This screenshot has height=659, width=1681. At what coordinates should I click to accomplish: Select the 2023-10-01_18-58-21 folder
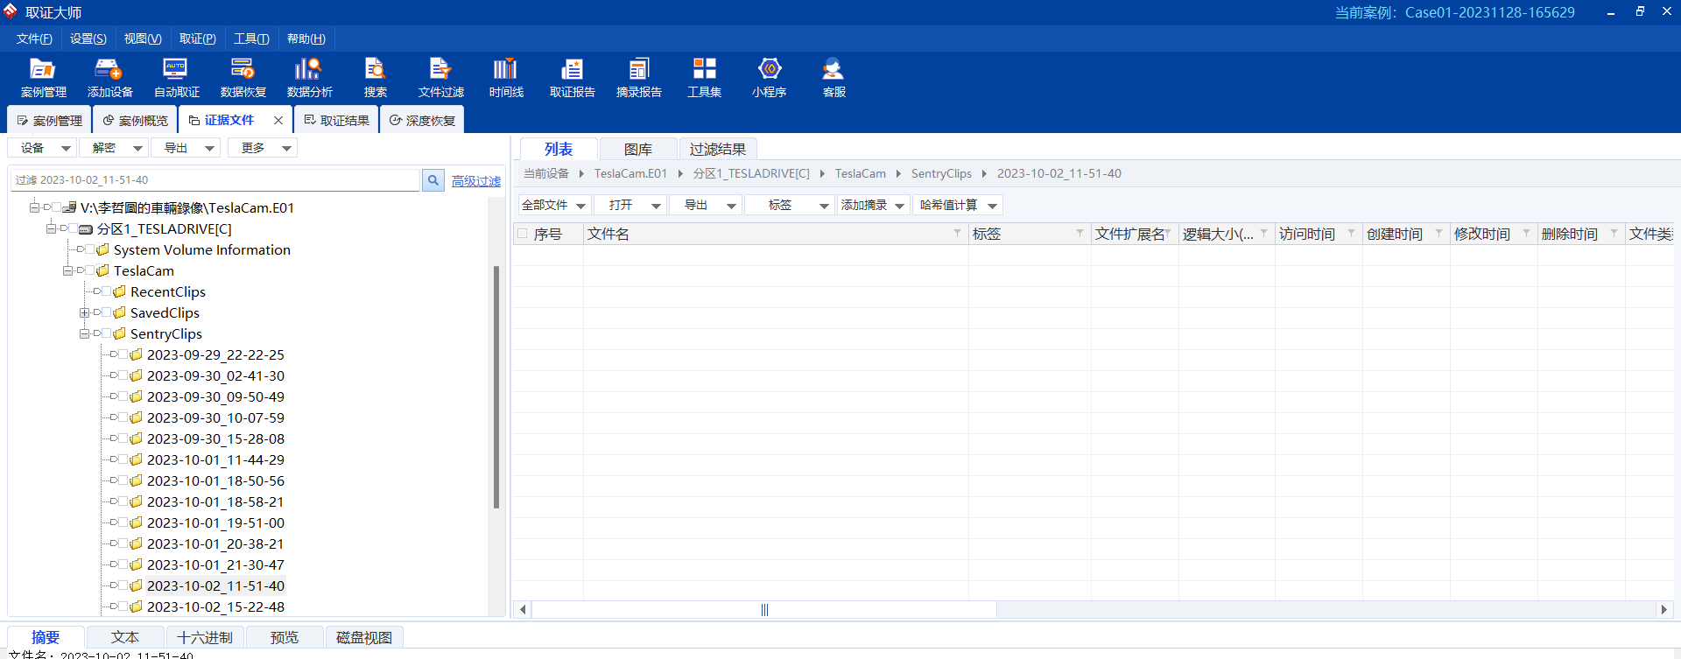point(215,501)
